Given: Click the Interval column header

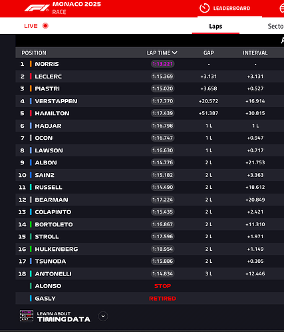Looking at the screenshot, I should (255, 53).
